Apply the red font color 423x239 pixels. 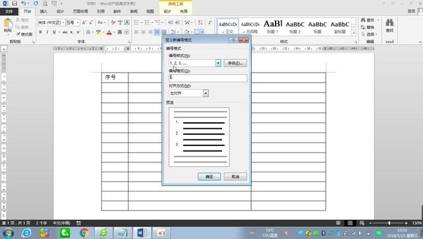click(x=109, y=32)
